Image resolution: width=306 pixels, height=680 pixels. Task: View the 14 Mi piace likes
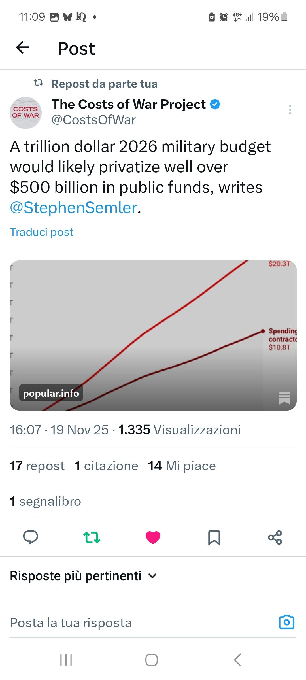pyautogui.click(x=182, y=466)
